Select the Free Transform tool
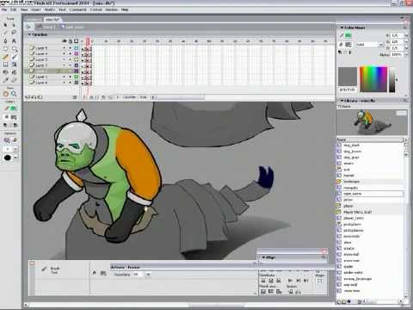This screenshot has height=310, width=413. [x=5, y=65]
